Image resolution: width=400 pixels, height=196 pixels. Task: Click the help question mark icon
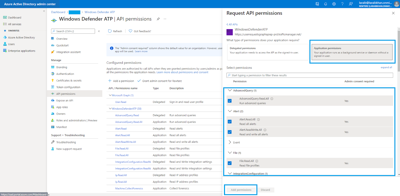(x=342, y=4)
